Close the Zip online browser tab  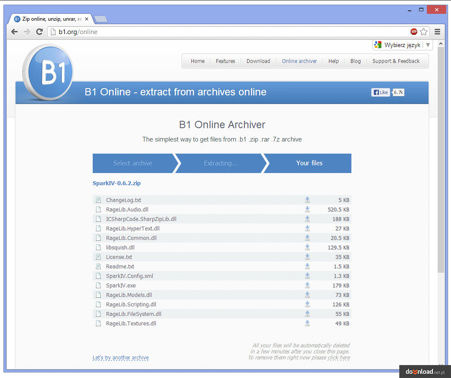pos(87,19)
